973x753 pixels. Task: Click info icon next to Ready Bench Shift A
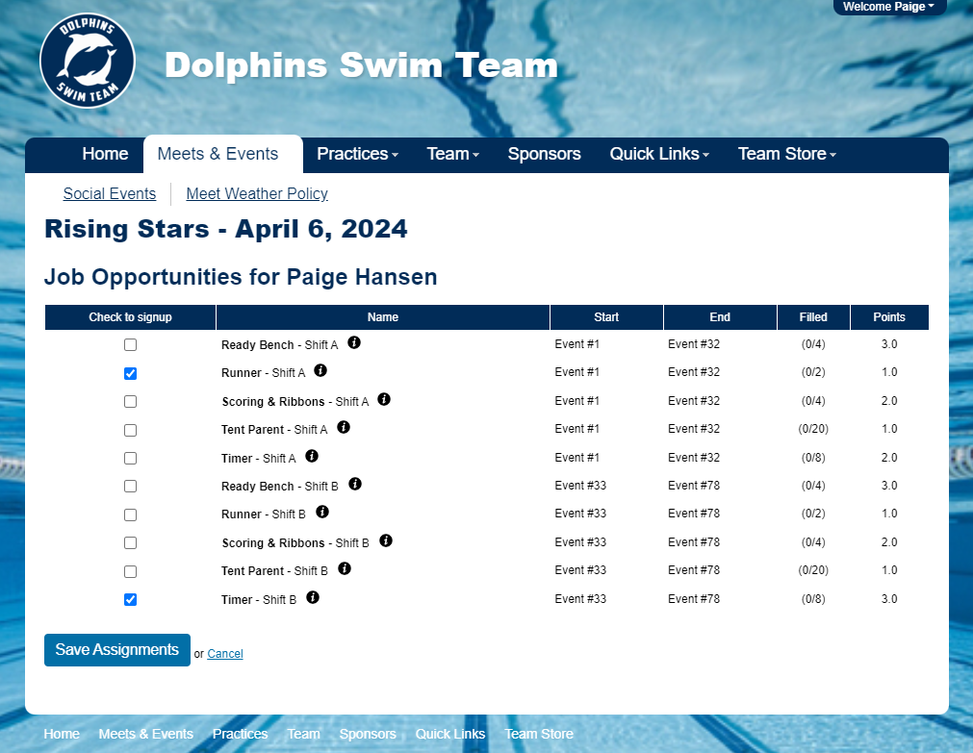pos(354,342)
